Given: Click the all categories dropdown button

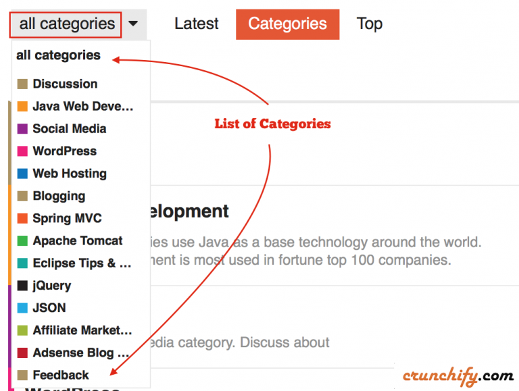Looking at the screenshot, I should pos(66,24).
